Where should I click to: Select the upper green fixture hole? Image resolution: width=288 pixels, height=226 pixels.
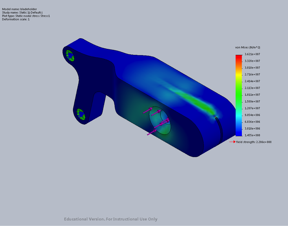pyautogui.click(x=70, y=55)
